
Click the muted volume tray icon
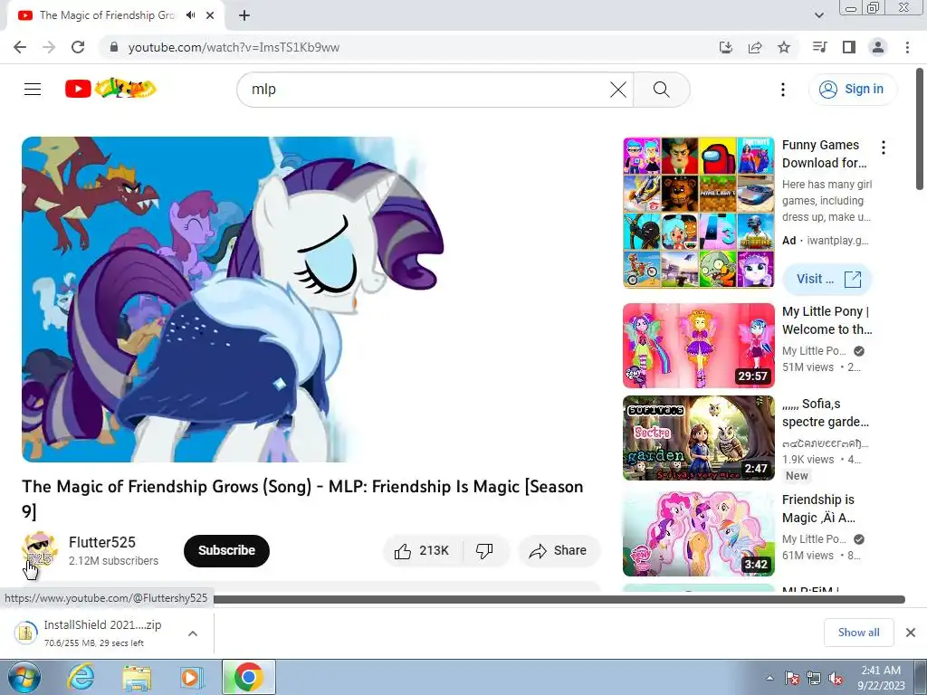pos(836,678)
